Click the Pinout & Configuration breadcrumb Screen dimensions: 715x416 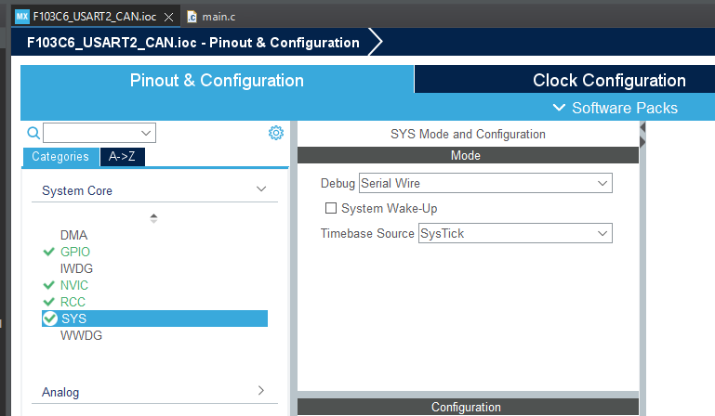click(x=192, y=43)
